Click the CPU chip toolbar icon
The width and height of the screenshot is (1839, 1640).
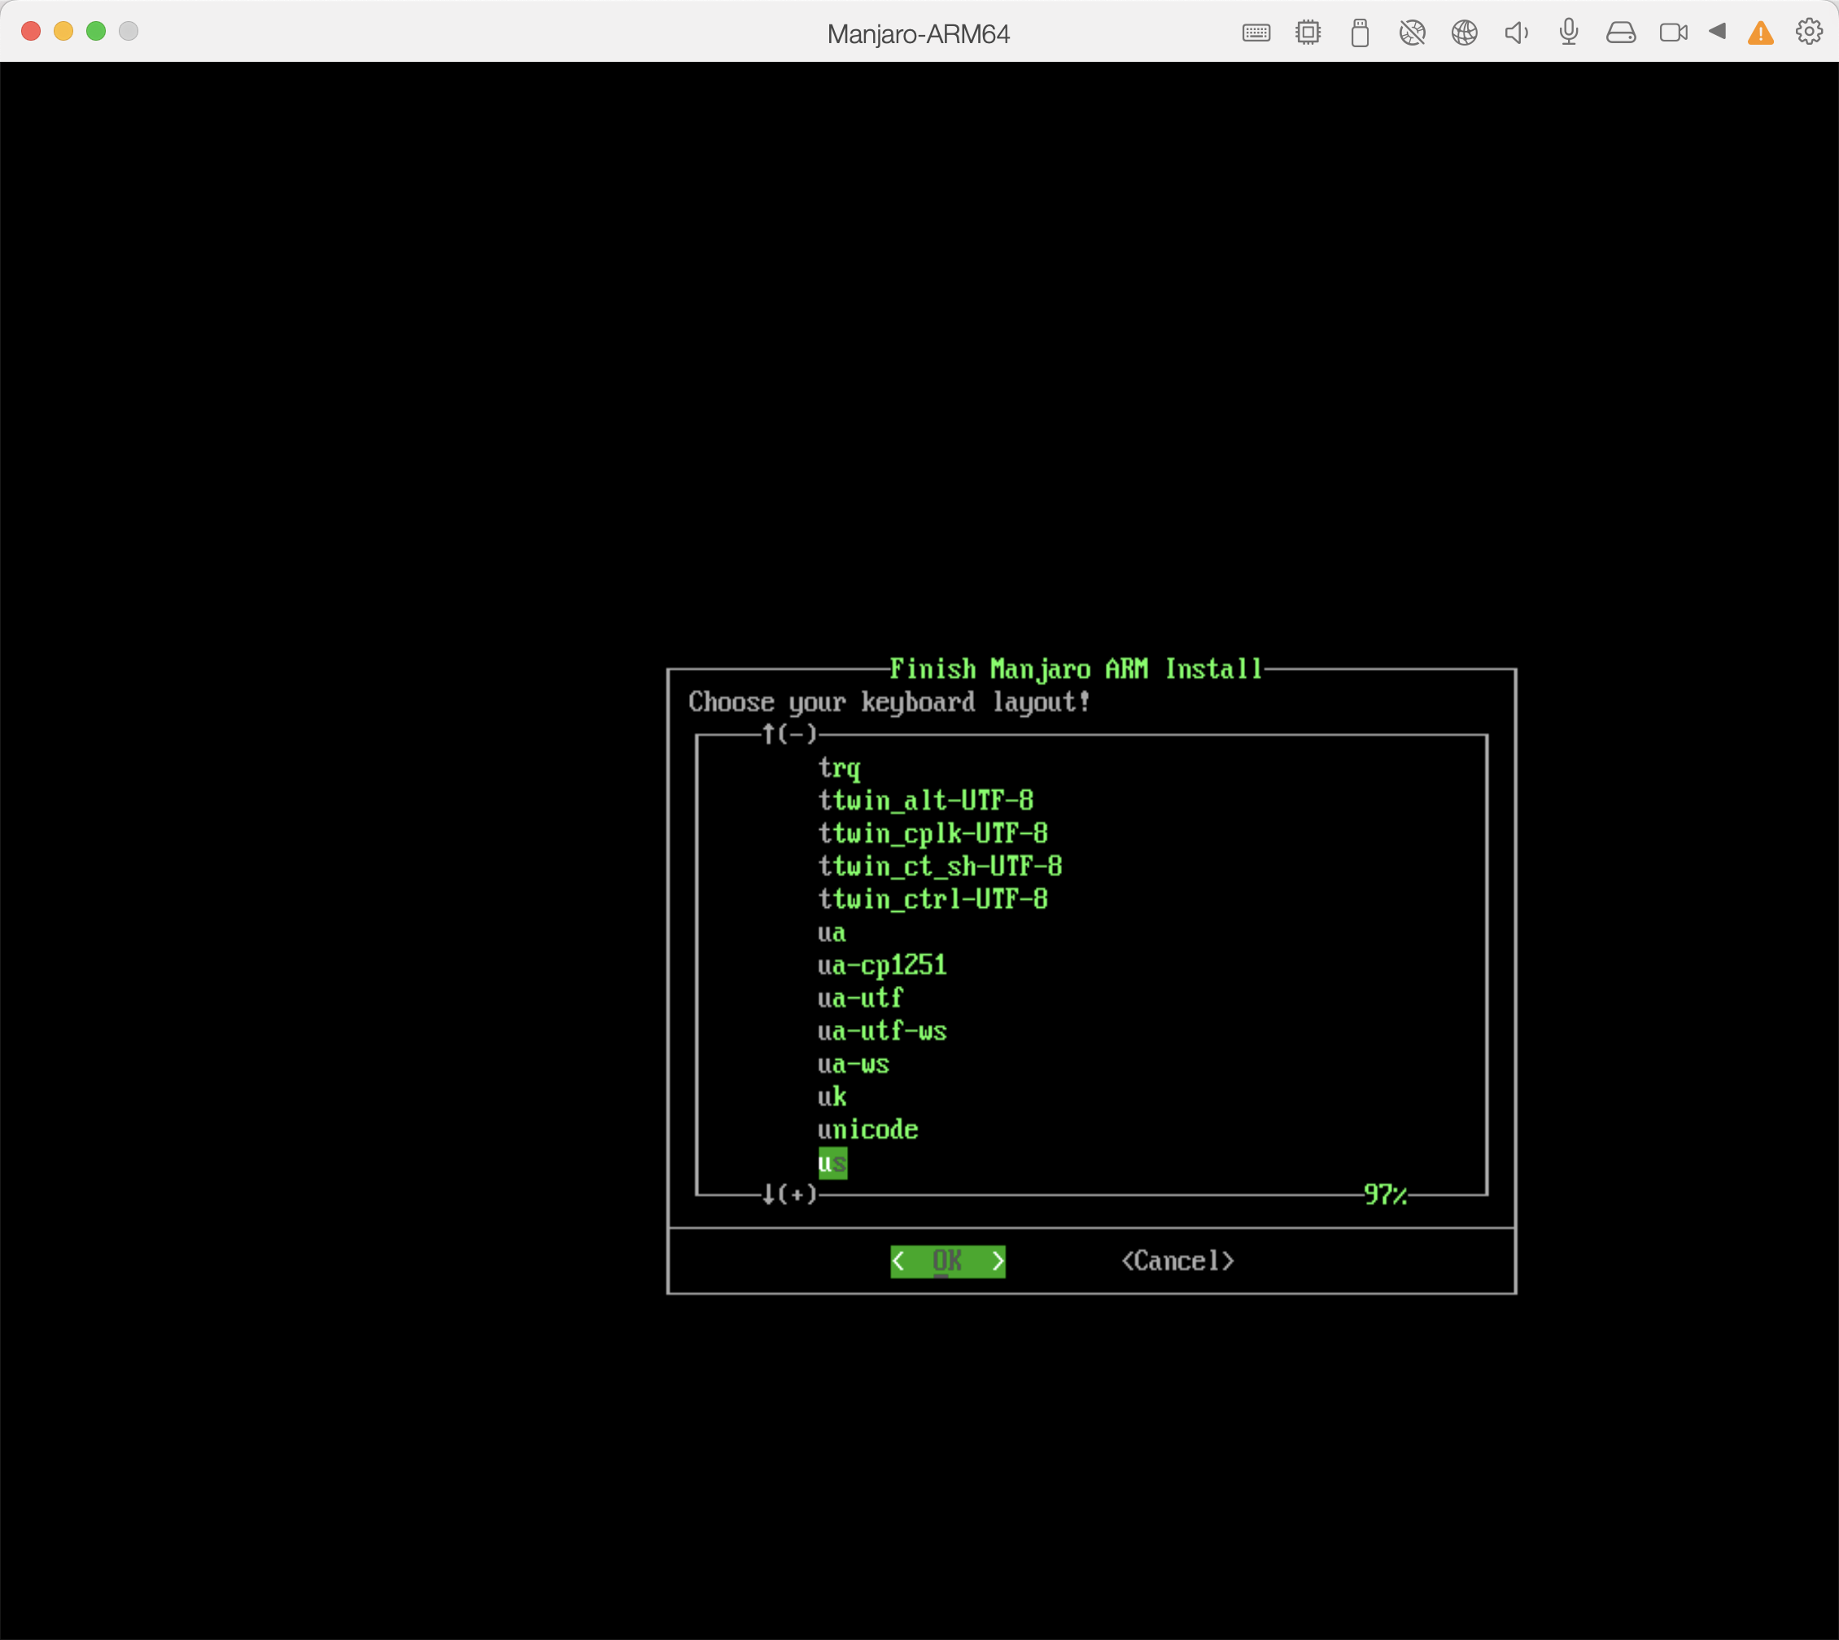(x=1308, y=33)
